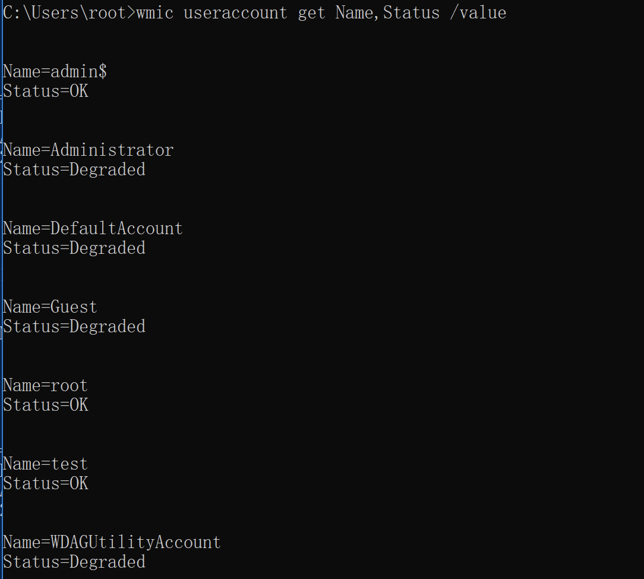644x579 pixels.
Task: Click the Name=Administrator entry
Action: tap(89, 150)
